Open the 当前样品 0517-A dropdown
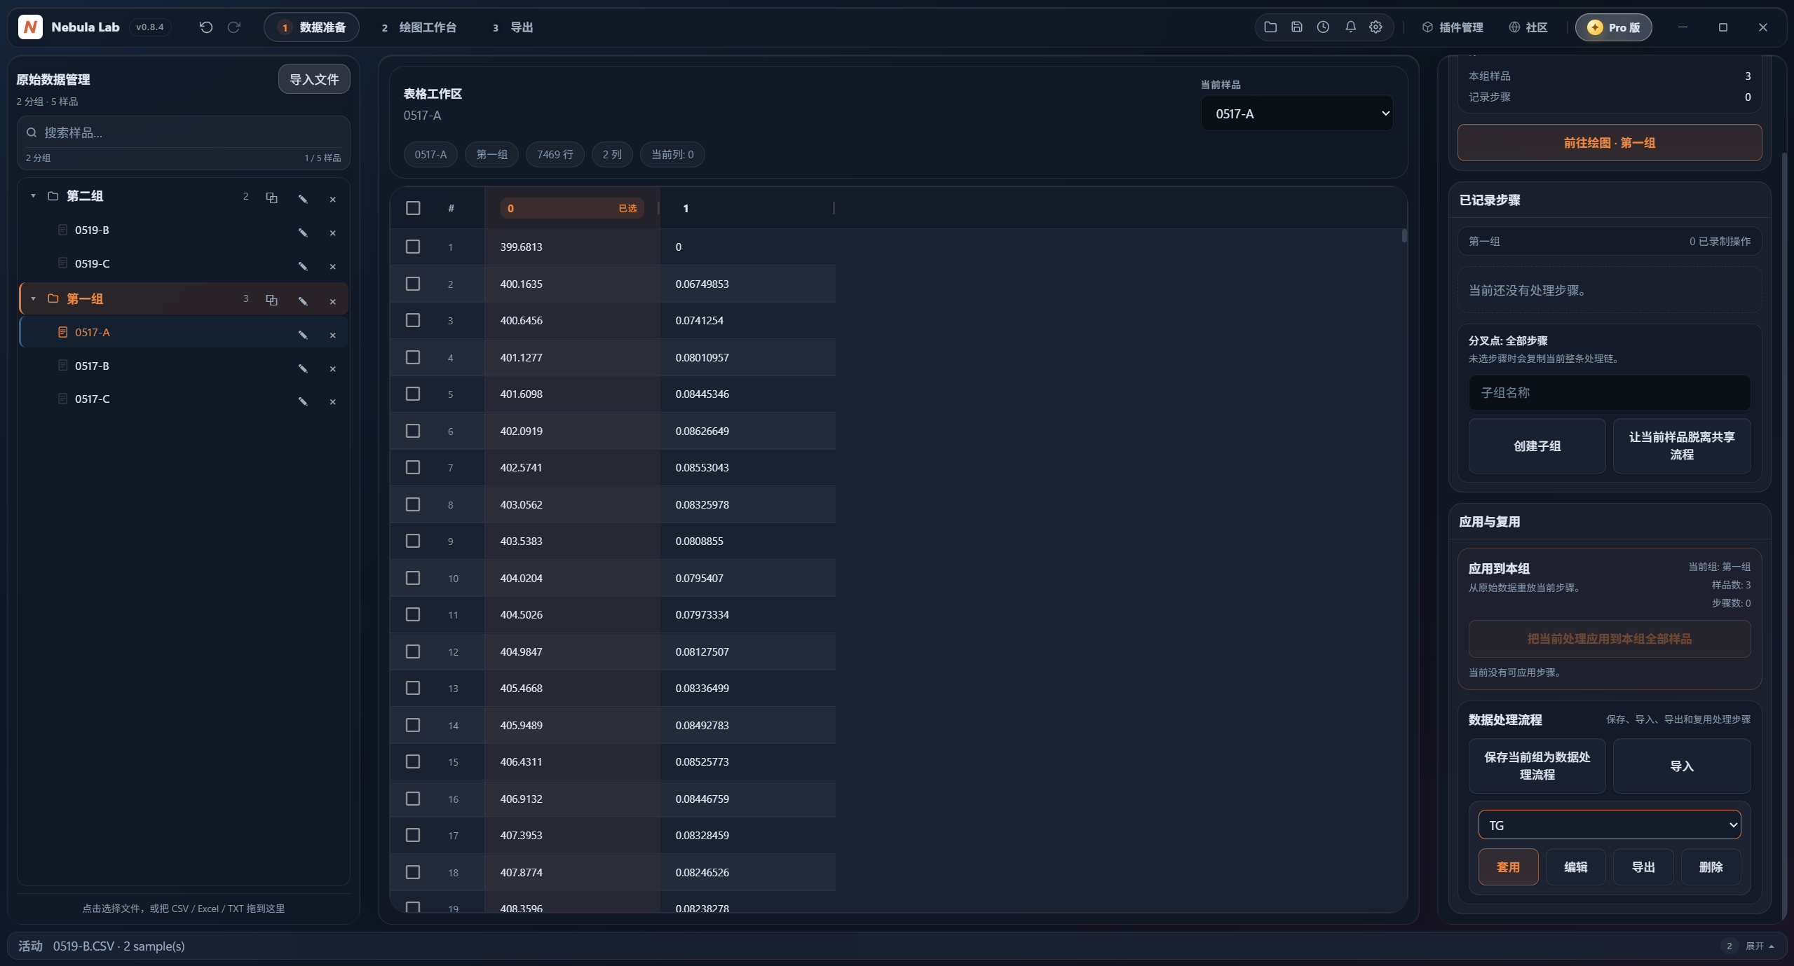Image resolution: width=1794 pixels, height=966 pixels. 1298,113
